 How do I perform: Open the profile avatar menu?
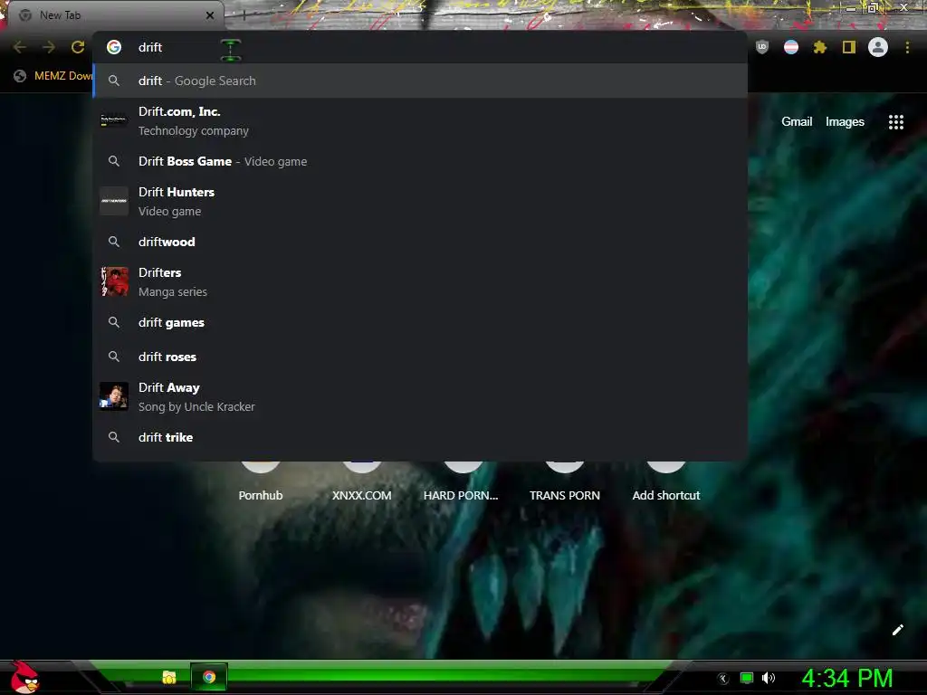point(878,47)
